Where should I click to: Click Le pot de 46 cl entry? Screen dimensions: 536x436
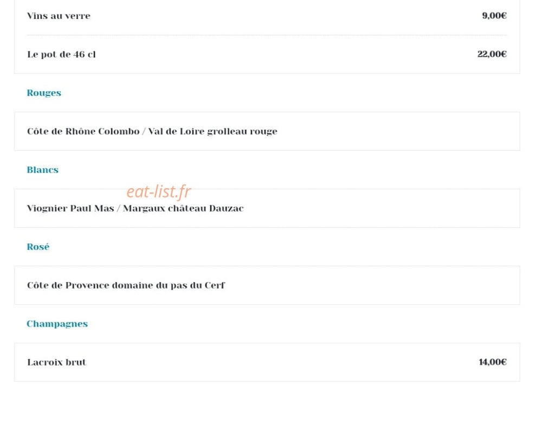click(62, 54)
